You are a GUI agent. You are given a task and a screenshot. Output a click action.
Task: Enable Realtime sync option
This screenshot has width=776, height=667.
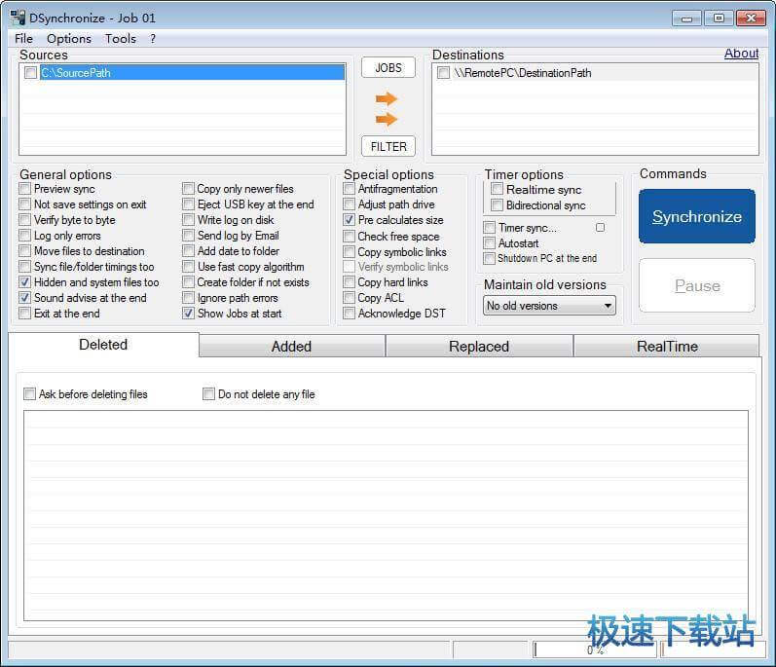click(498, 190)
